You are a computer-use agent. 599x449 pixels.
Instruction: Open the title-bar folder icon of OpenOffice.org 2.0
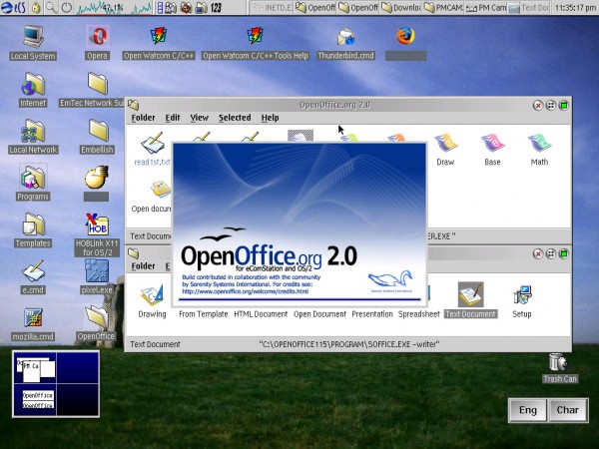[x=133, y=105]
